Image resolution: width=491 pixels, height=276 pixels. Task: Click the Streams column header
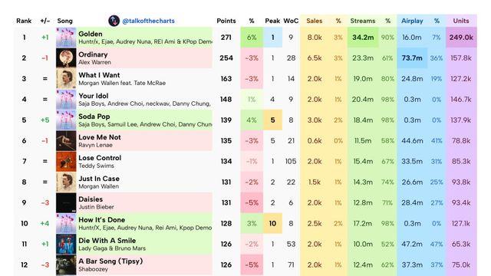pyautogui.click(x=363, y=21)
